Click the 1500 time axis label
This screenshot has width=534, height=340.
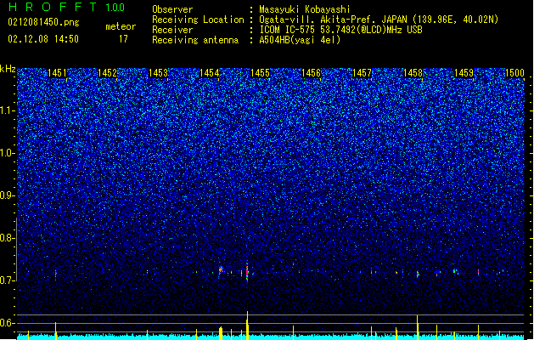[514, 73]
